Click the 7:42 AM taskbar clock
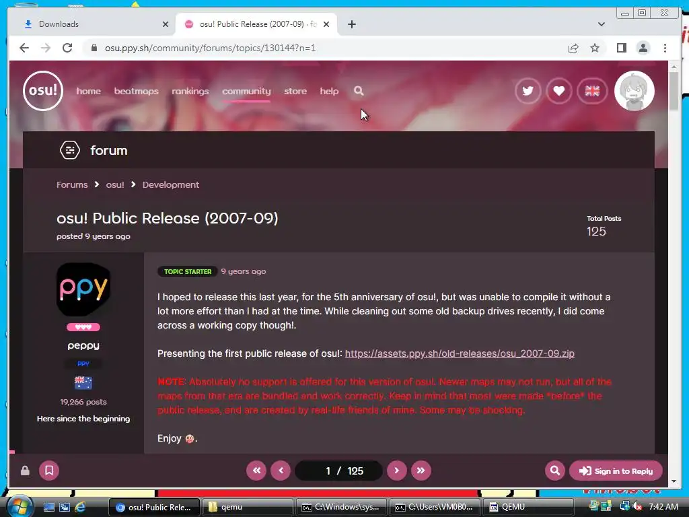 click(x=663, y=506)
